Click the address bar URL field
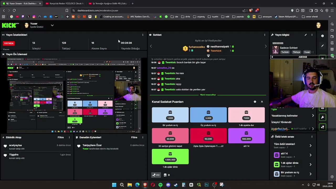Viewport: 336px width, 189px height. (157, 10)
